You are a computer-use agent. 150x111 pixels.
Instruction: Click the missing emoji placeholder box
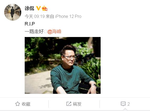[x=45, y=31]
